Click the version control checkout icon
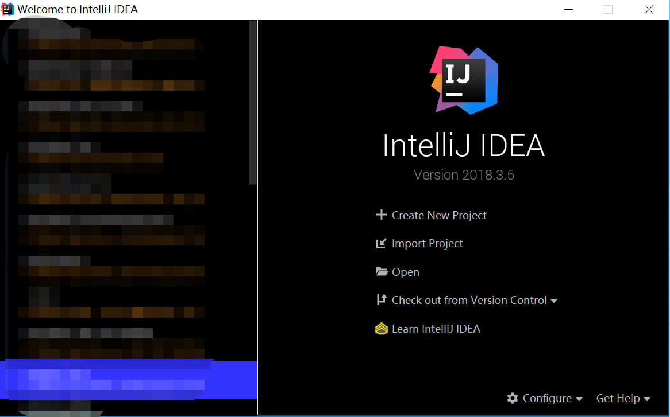 pos(382,300)
